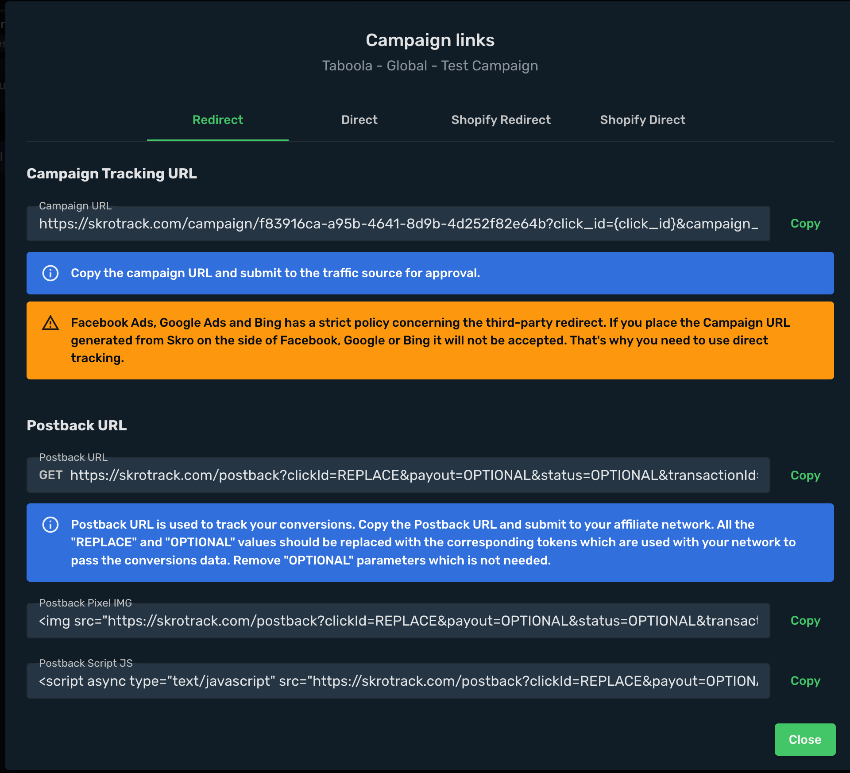Click the warning triangle icon in orange banner
Viewport: 850px width, 773px height.
click(x=50, y=323)
